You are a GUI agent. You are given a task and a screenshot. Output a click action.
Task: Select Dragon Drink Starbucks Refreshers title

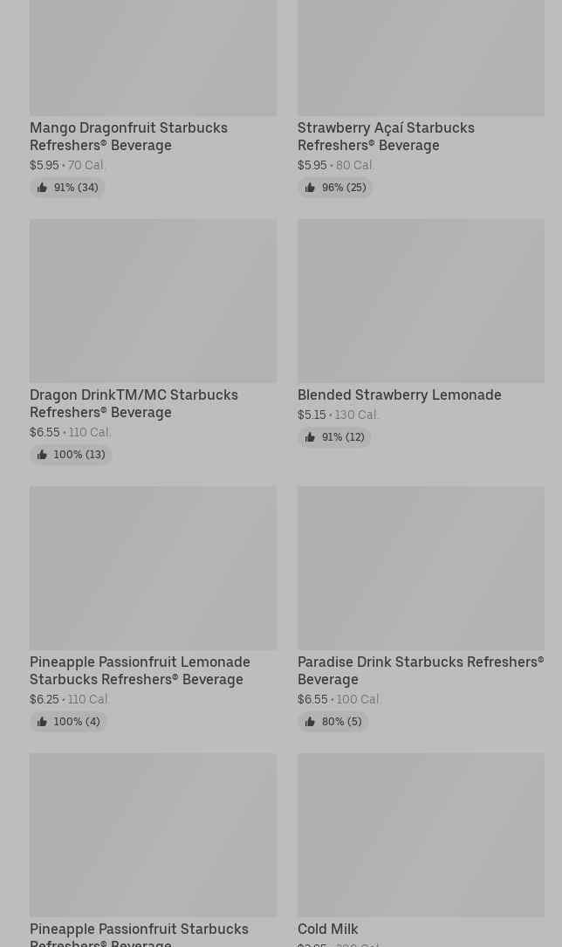[134, 403]
